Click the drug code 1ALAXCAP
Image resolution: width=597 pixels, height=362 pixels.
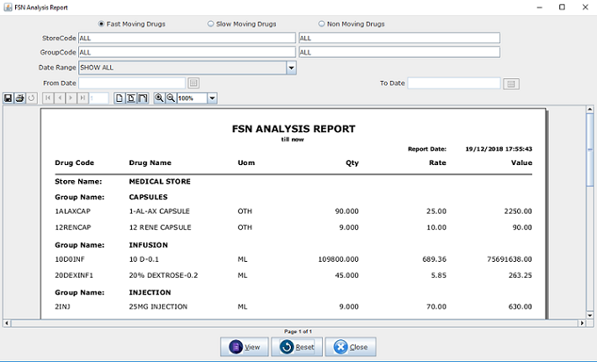click(x=72, y=211)
